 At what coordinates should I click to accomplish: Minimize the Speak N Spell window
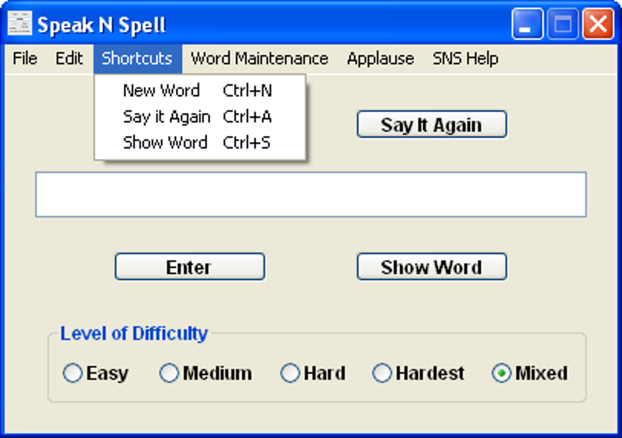[x=527, y=24]
